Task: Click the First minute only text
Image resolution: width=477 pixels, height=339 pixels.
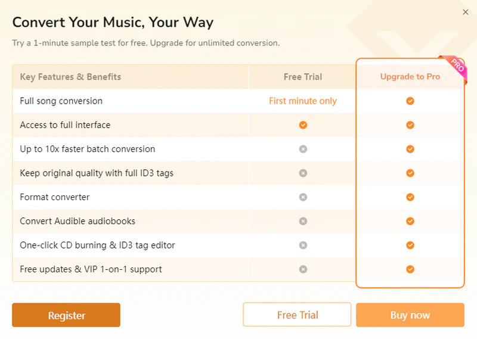Action: [x=303, y=101]
